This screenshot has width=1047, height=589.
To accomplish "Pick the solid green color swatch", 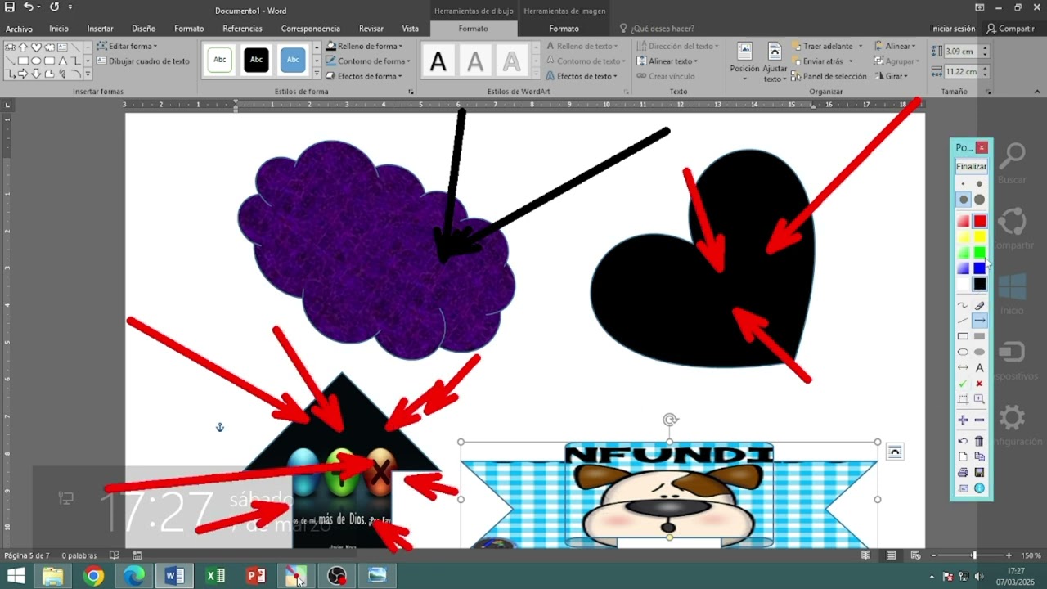I will [980, 252].
